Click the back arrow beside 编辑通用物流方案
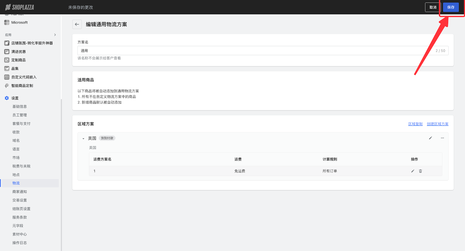The width and height of the screenshot is (465, 251). point(77,24)
